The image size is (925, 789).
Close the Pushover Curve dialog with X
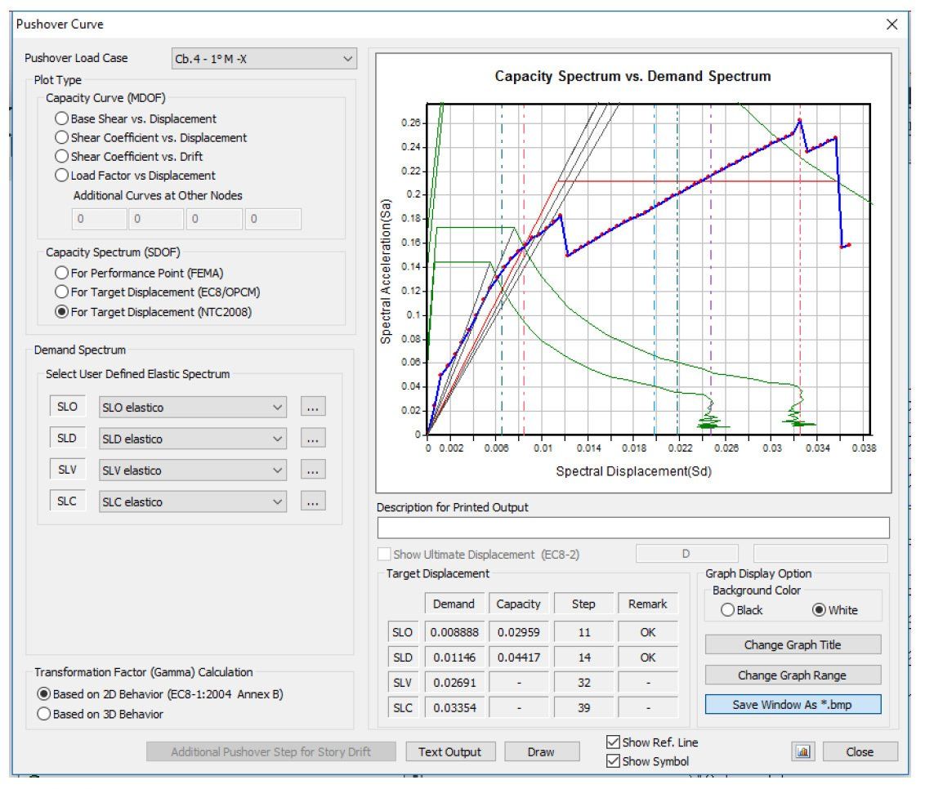coord(891,25)
